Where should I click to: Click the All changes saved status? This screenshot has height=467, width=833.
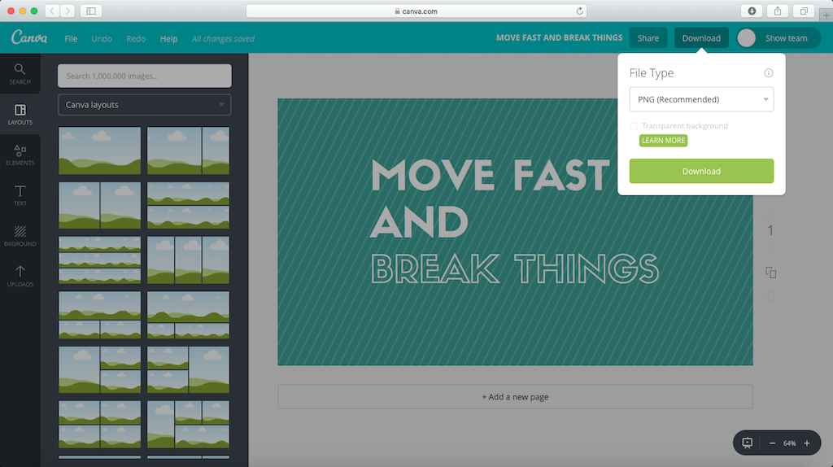pyautogui.click(x=223, y=38)
